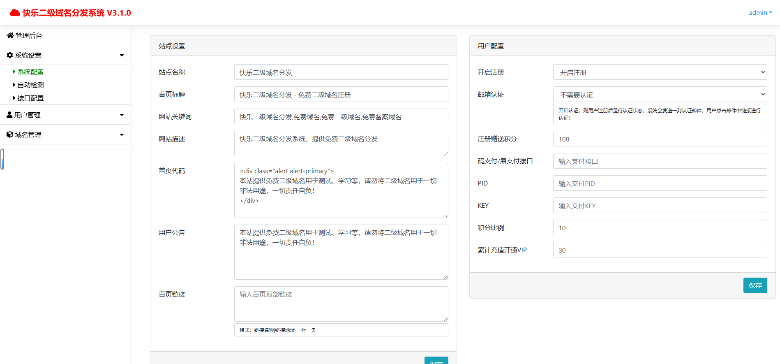Select 系统配置 in the sidebar

(30, 72)
